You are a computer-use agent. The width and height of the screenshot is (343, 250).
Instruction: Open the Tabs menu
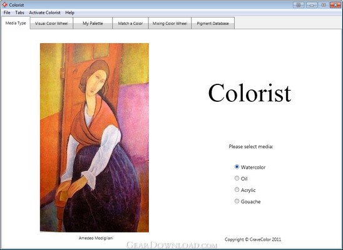19,12
